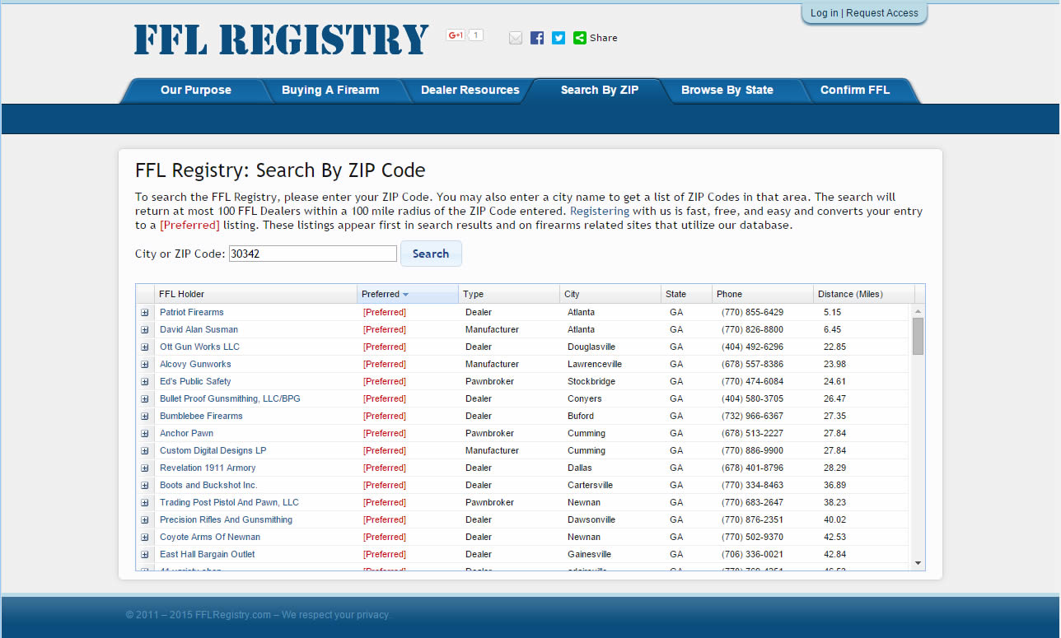Open the Patriot Firearms listing
This screenshot has width=1061, height=638.
point(192,313)
